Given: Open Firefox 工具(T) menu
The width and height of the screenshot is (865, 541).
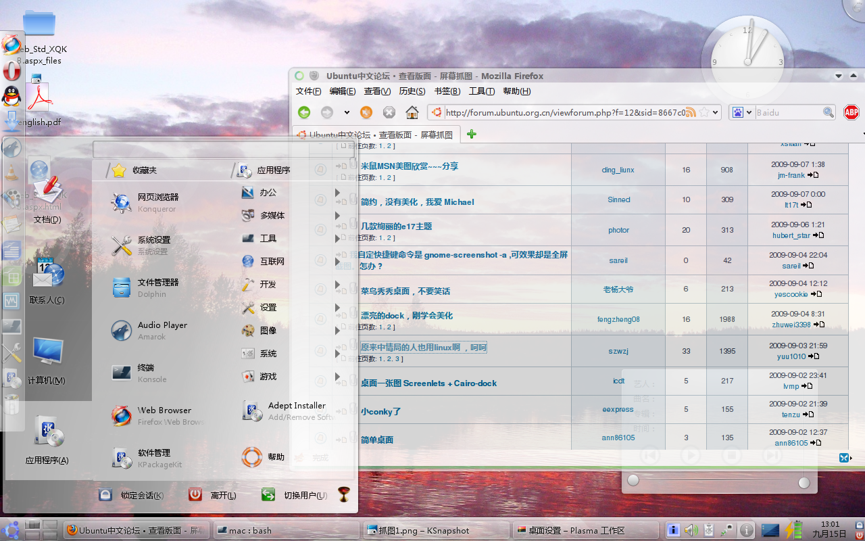Looking at the screenshot, I should (482, 91).
